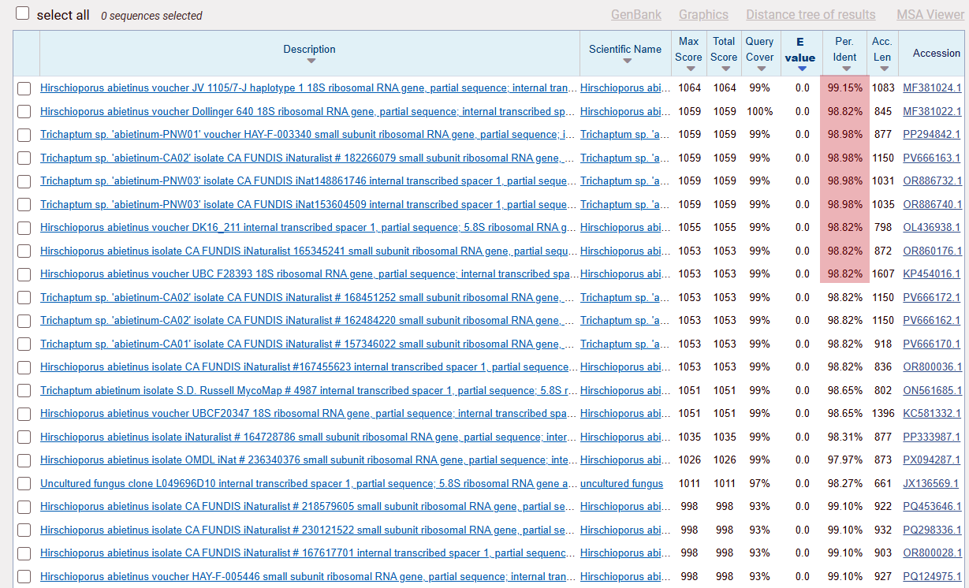Click the 99.15% highlighted identity cell
The width and height of the screenshot is (969, 588).
click(844, 88)
